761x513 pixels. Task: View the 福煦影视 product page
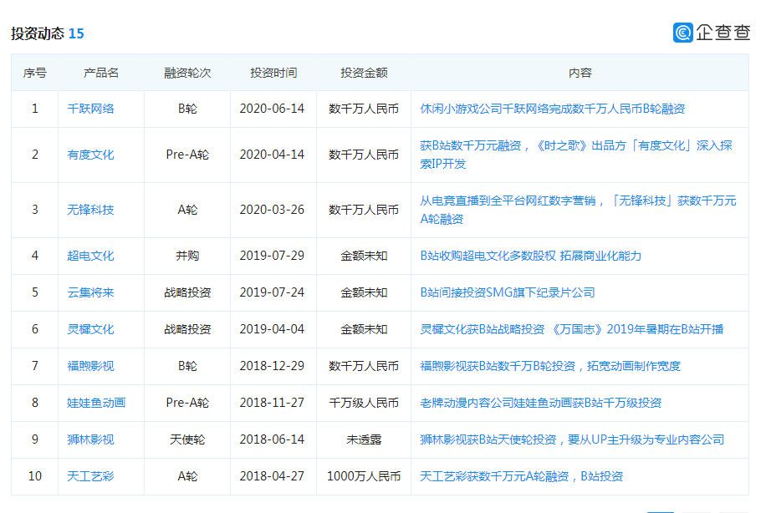[x=90, y=366]
